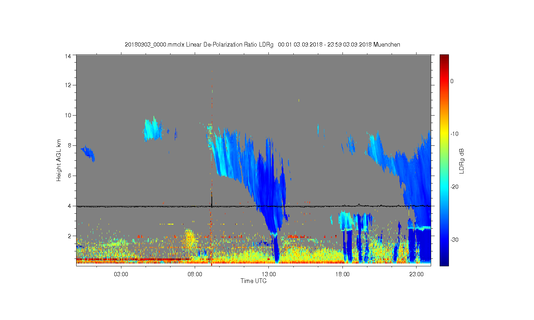The image size is (534, 320).
Task: Click the 'Height AGL km' axis label
Action: 59,160
